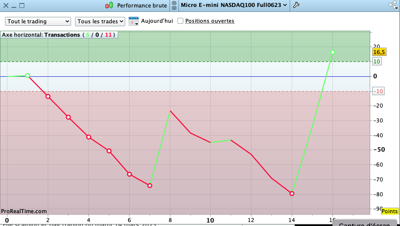
Task: Open the Tout le trading dropdown
Action: (38, 21)
